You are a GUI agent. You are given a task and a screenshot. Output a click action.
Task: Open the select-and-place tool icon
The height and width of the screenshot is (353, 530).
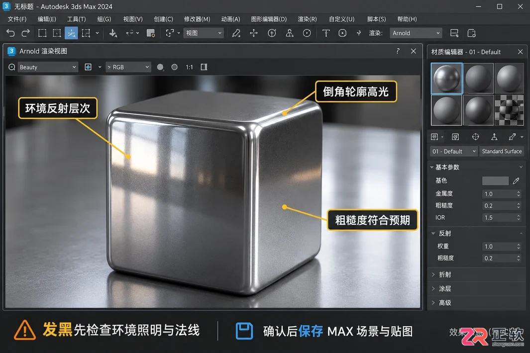(x=113, y=33)
